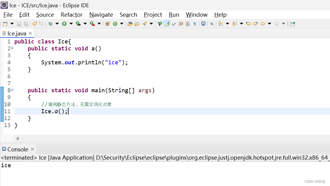Viewport: 330px width, 186px height.
Task: Toggle Block Selection mode button
Action: pos(188,24)
